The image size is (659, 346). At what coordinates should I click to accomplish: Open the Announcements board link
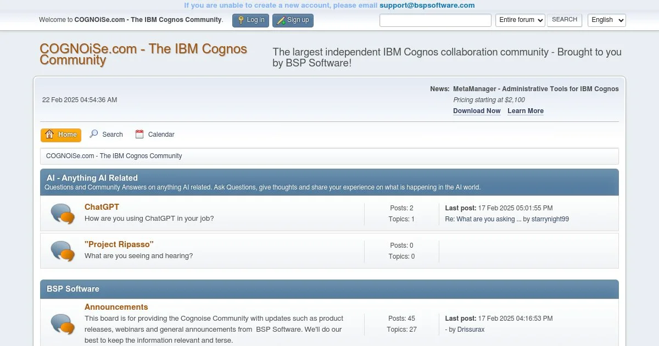click(116, 307)
